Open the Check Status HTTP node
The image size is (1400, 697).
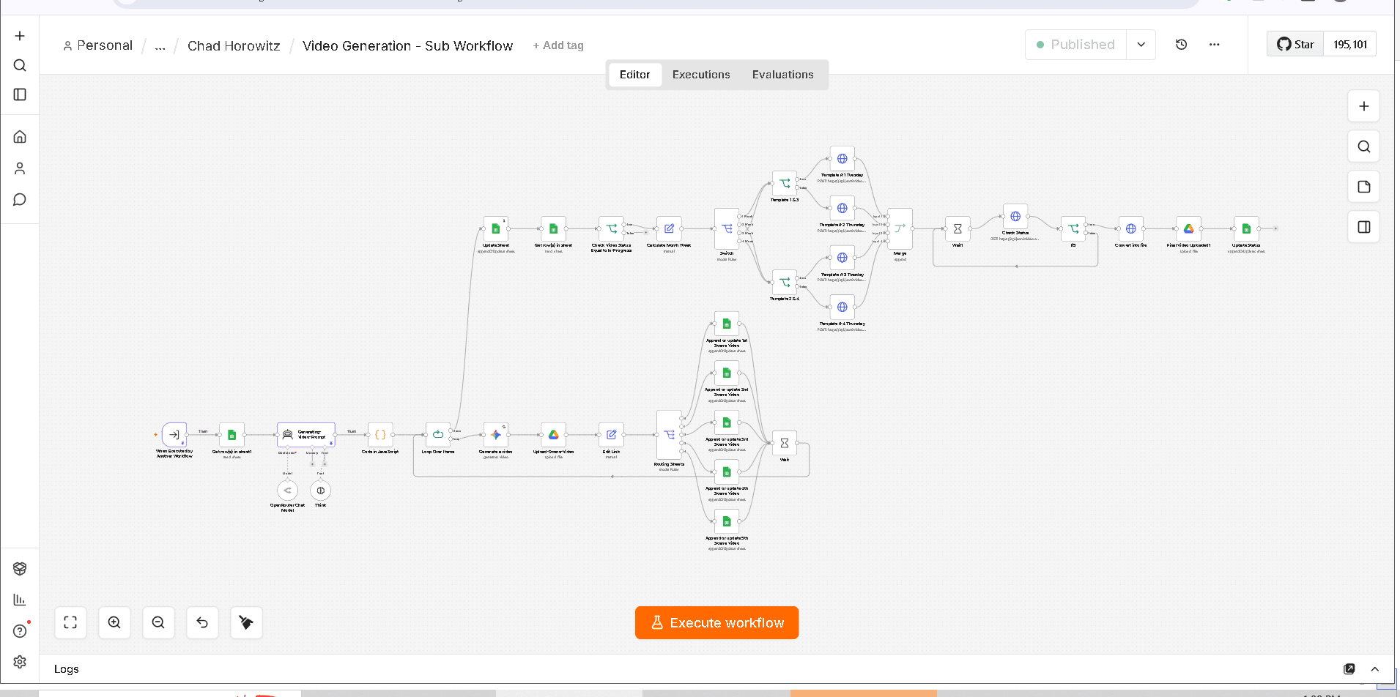[1015, 217]
